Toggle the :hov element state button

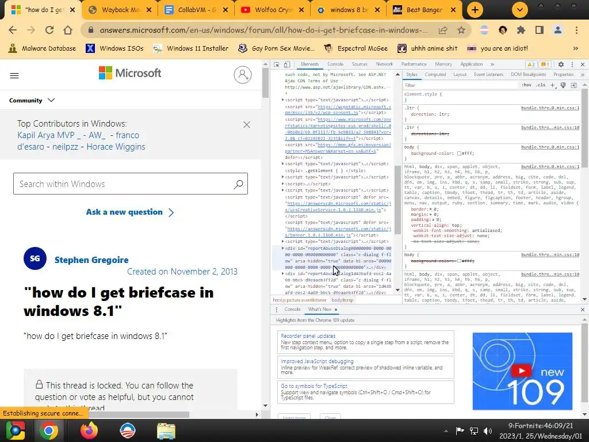click(x=526, y=85)
